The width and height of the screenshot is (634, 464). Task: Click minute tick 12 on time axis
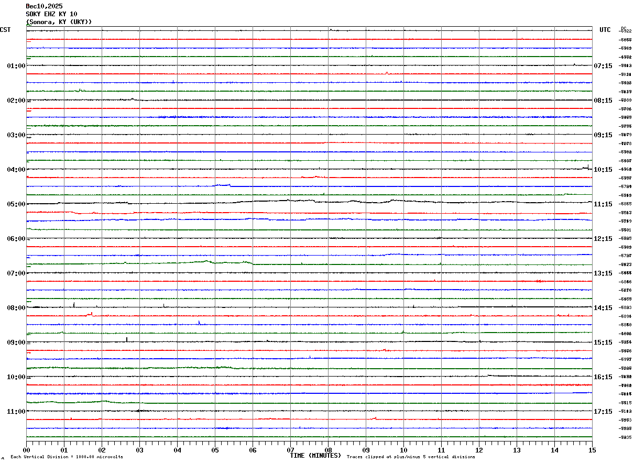479,450
